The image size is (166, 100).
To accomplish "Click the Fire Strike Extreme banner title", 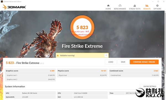I will click(x=82, y=46).
